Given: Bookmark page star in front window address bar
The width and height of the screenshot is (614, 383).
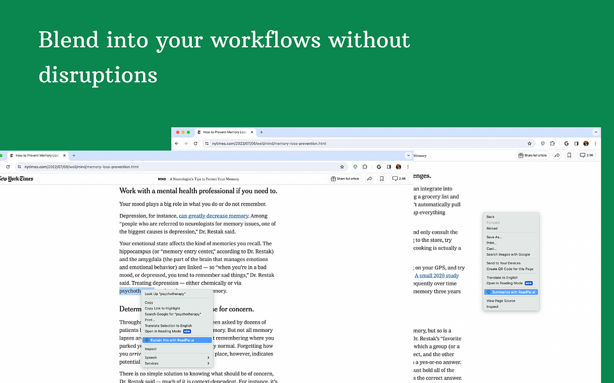Looking at the screenshot, I should (x=342, y=167).
